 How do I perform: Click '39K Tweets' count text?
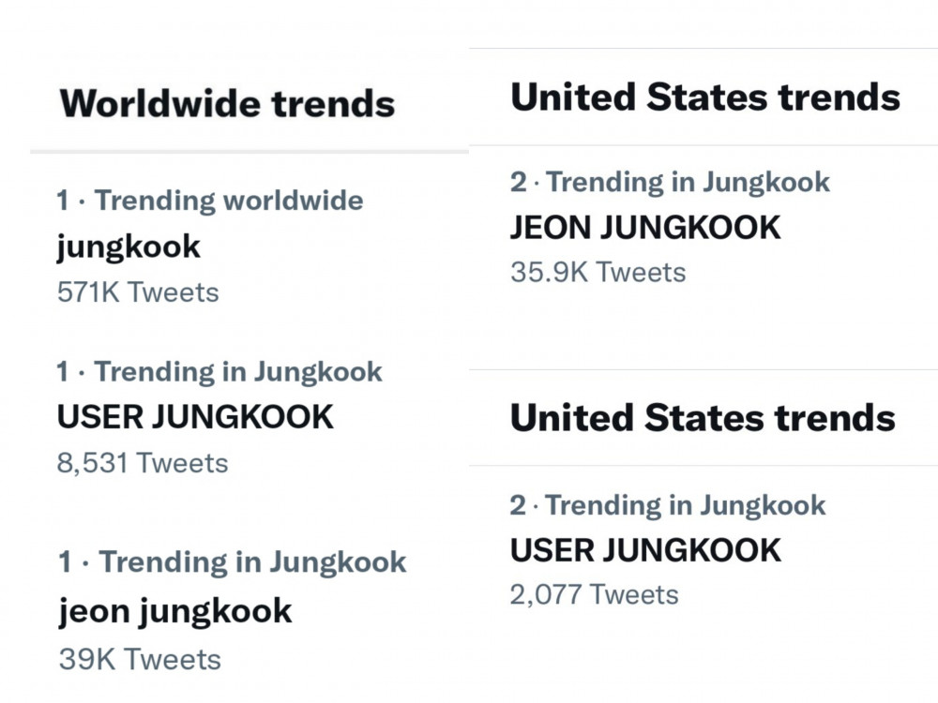pyautogui.click(x=140, y=659)
